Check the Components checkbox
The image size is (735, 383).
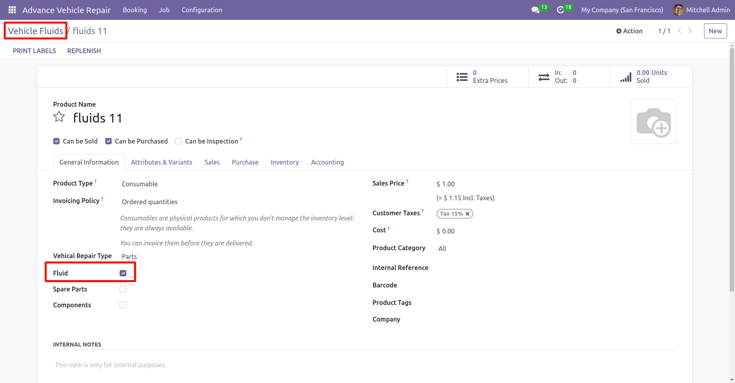pos(123,305)
